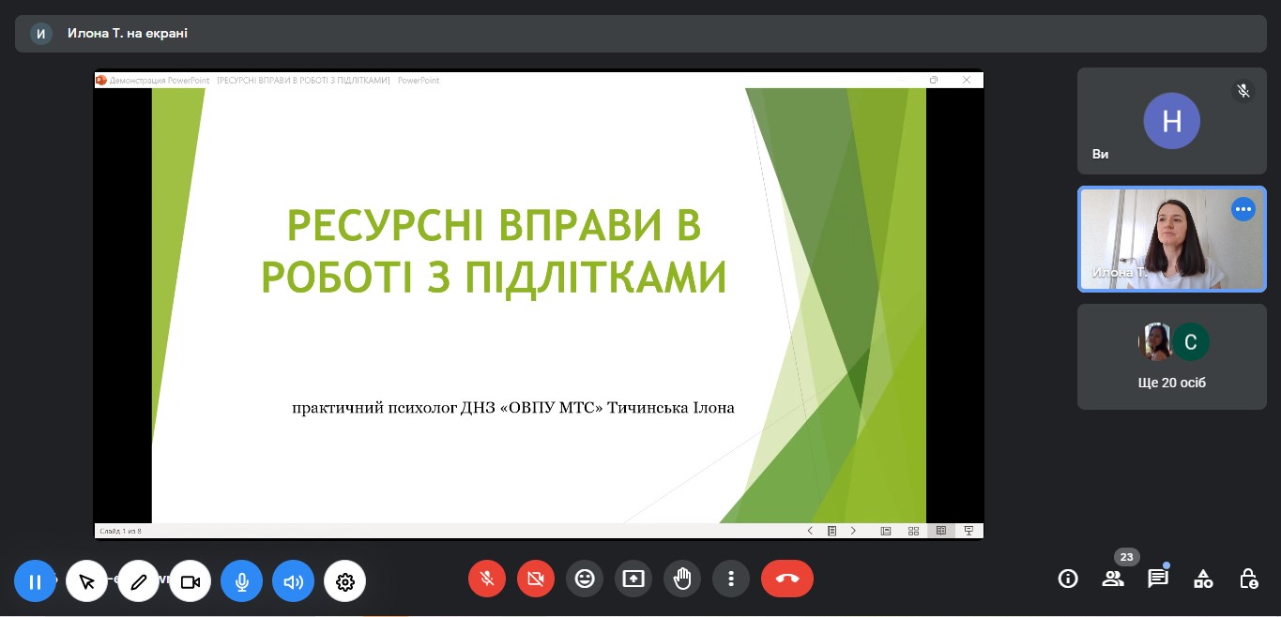Open the host controls lock icon
Viewport: 1281px width, 617px height.
tap(1248, 579)
